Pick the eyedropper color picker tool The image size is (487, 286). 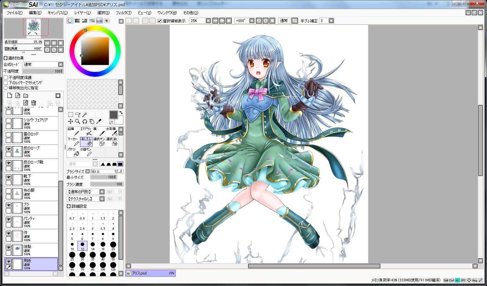coord(99,122)
